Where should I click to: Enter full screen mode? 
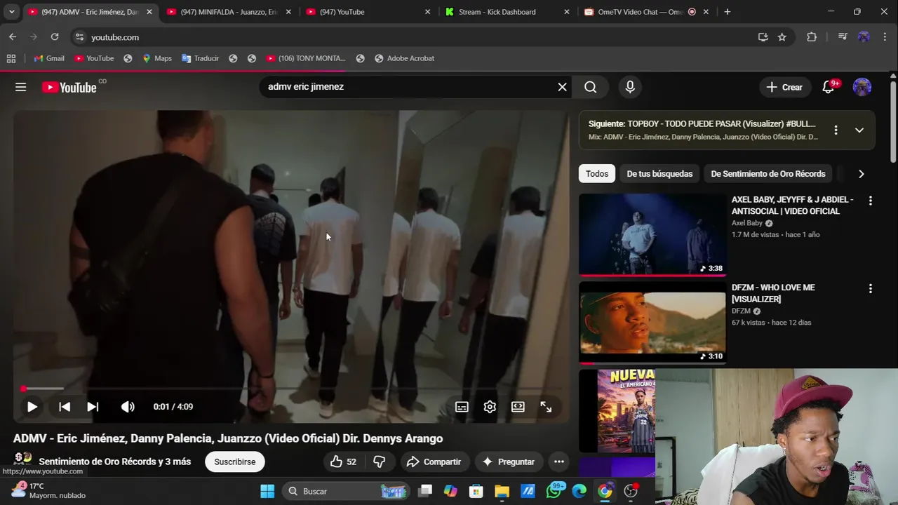click(546, 407)
